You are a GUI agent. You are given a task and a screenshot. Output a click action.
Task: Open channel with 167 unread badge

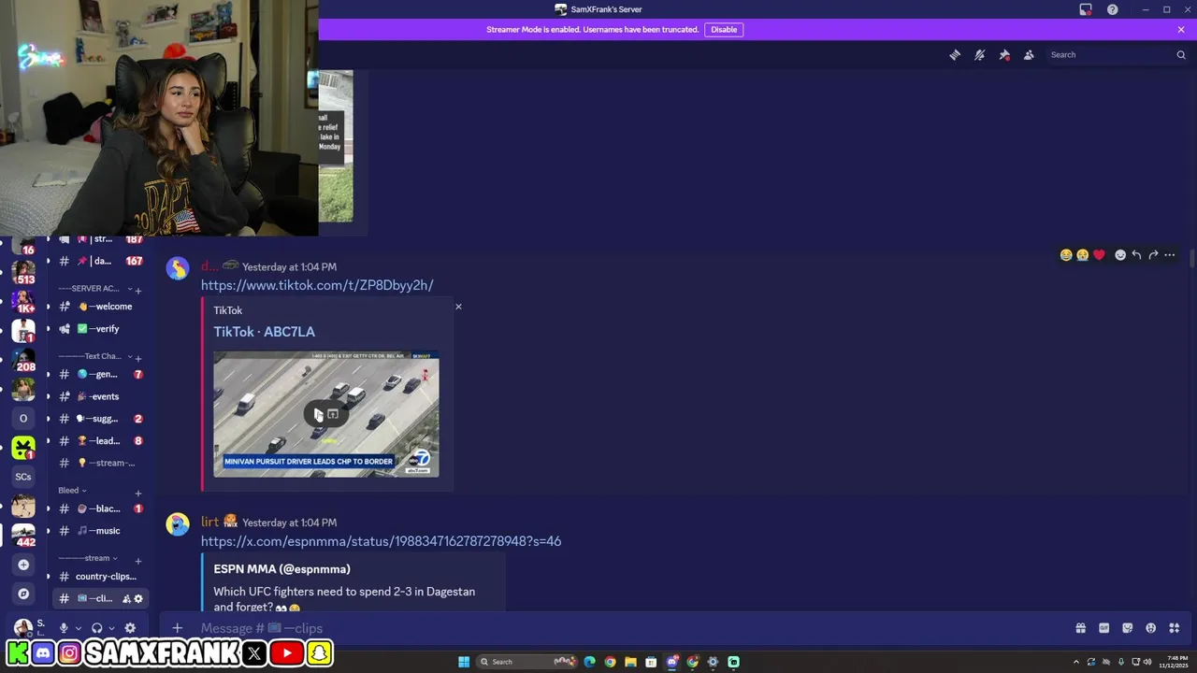(x=100, y=262)
